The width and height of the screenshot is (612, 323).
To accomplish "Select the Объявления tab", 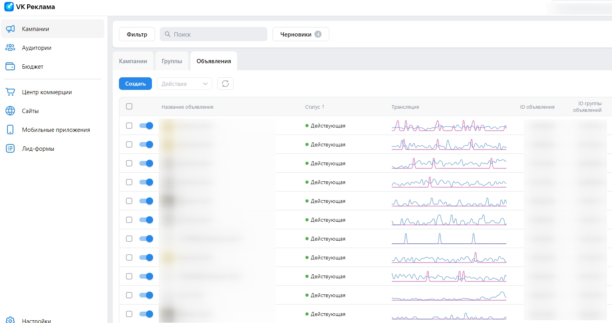I will pyautogui.click(x=214, y=61).
